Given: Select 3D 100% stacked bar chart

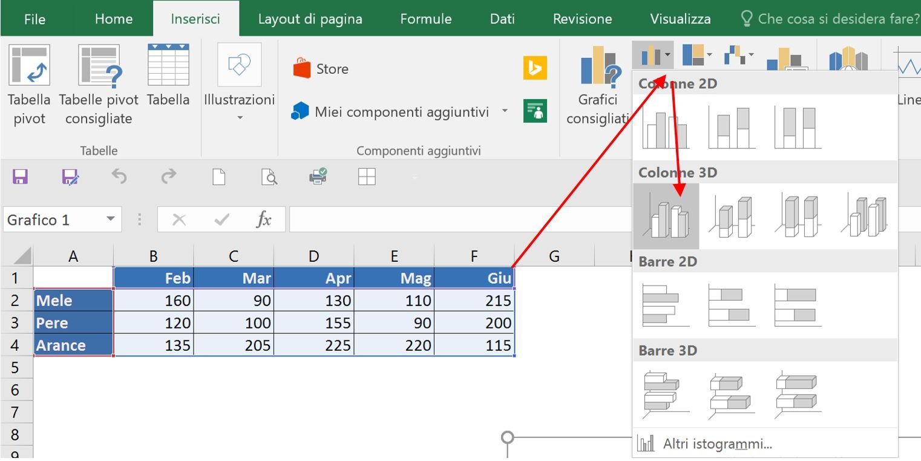Looking at the screenshot, I should click(798, 394).
